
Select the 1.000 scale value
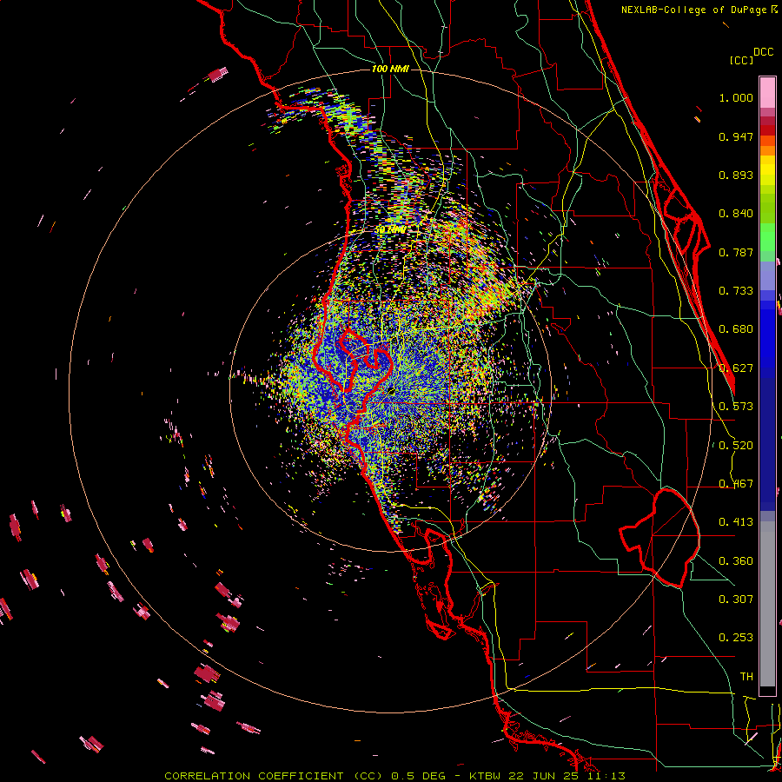[x=736, y=97]
